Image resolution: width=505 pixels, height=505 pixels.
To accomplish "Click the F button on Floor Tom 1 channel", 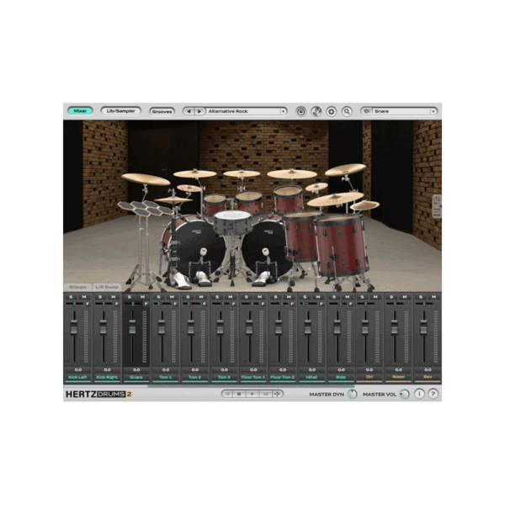I will [x=263, y=304].
